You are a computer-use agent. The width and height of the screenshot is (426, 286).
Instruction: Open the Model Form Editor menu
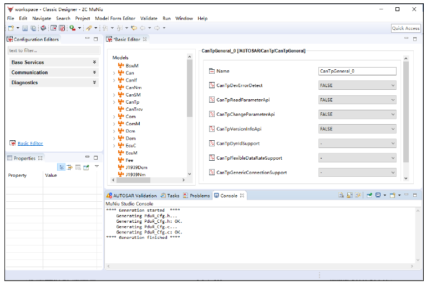(x=115, y=18)
